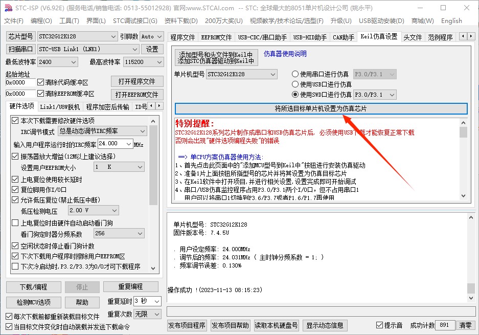The height and width of the screenshot is (335, 479).
Task: Open SWD port P3.0/P3.1 dropdown
Action: point(375,95)
